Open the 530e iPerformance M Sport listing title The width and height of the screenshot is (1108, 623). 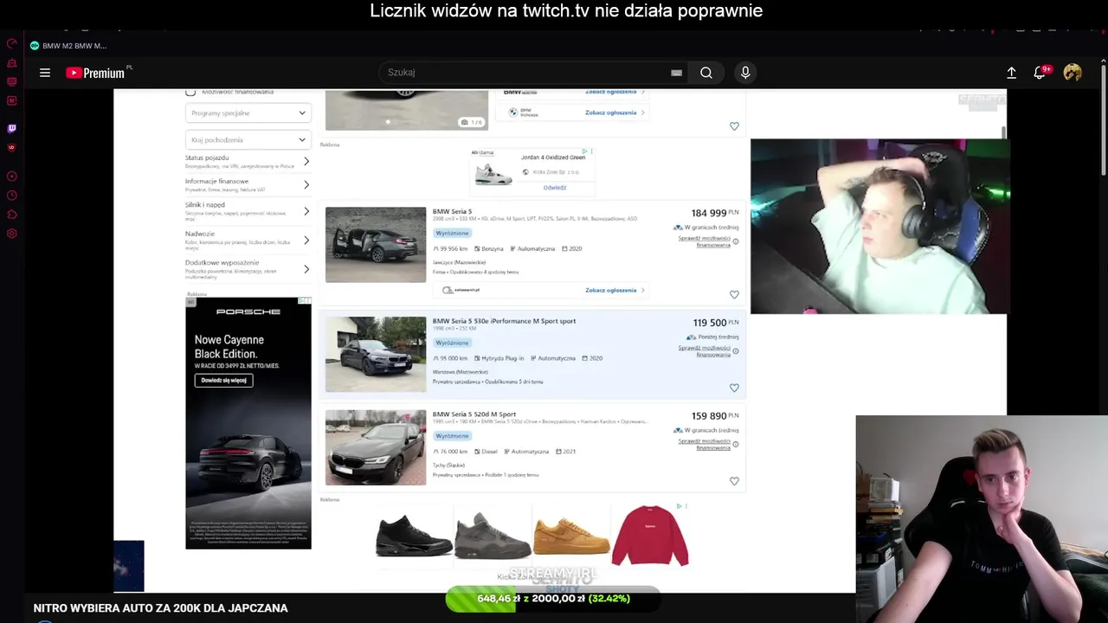click(504, 321)
